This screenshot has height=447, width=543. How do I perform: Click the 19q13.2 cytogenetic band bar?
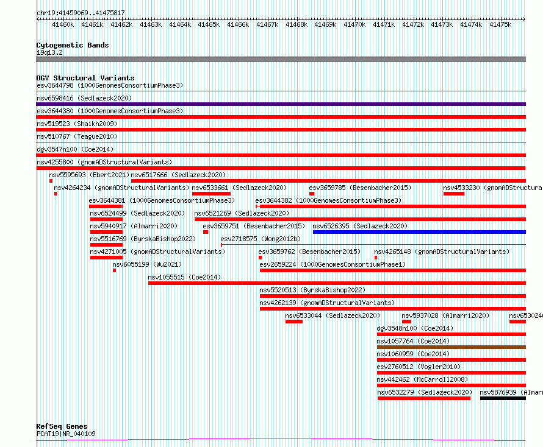click(x=281, y=59)
